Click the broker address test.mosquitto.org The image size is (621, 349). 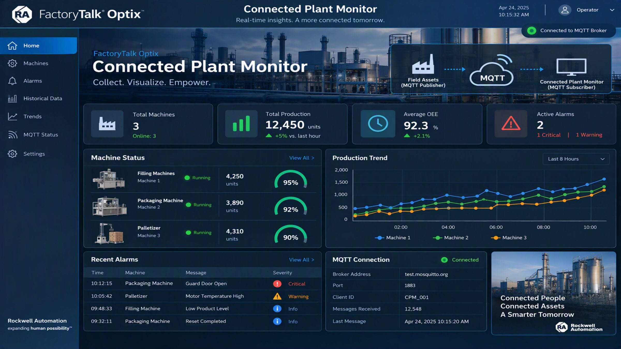click(x=426, y=274)
